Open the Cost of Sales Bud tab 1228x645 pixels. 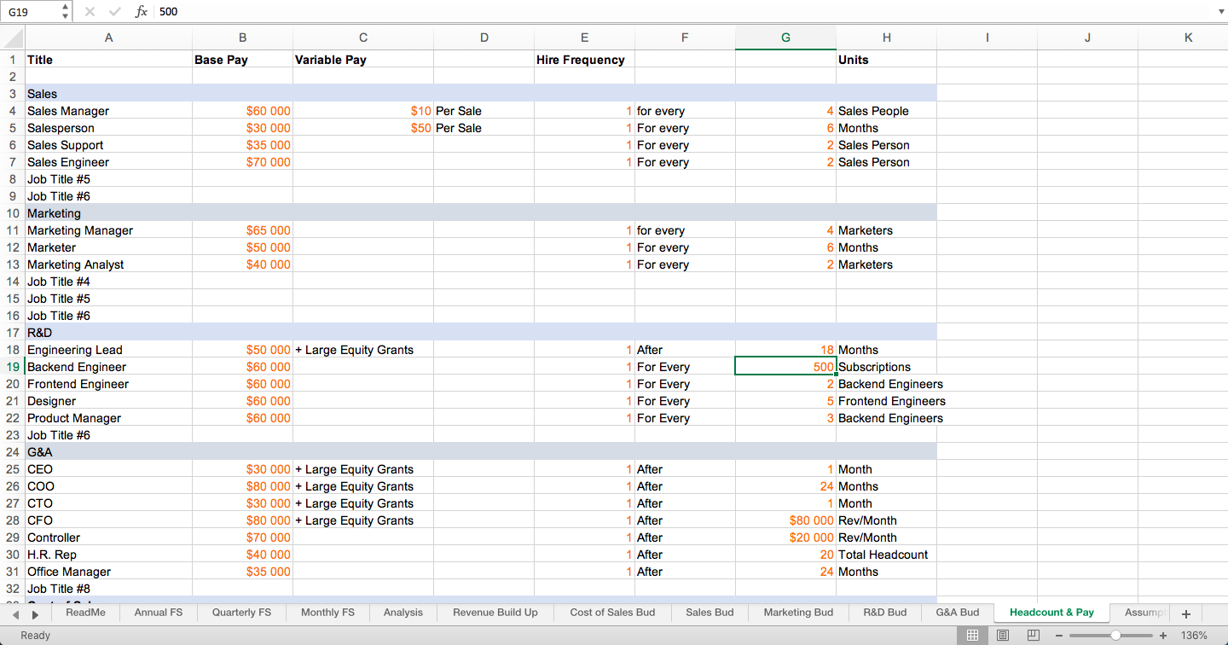click(612, 613)
